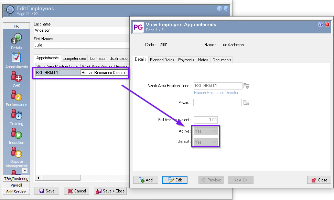Screen dimensions: 334x200
Task: Open the OHS sidebar icon
Action: (x=16, y=77)
